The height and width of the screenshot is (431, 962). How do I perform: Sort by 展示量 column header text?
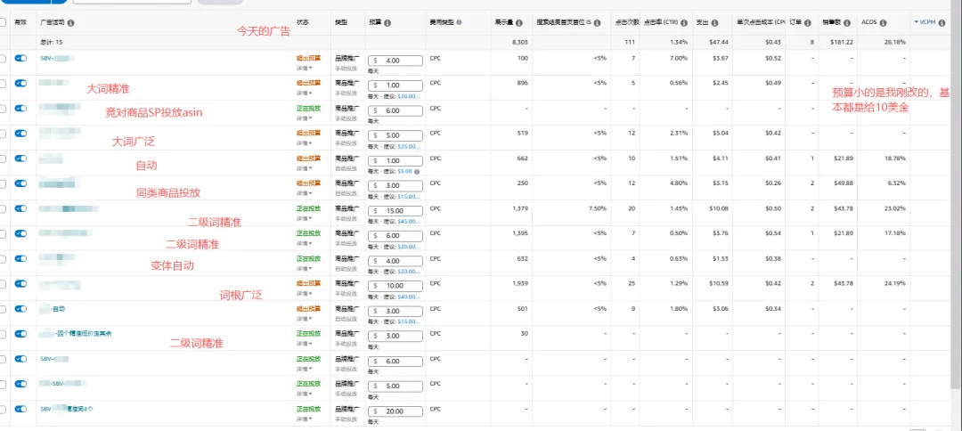(x=503, y=23)
